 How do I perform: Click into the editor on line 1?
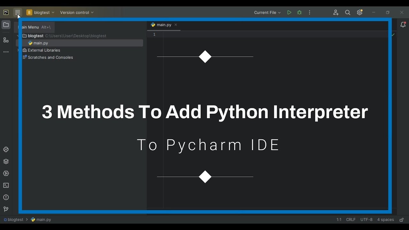point(276,34)
